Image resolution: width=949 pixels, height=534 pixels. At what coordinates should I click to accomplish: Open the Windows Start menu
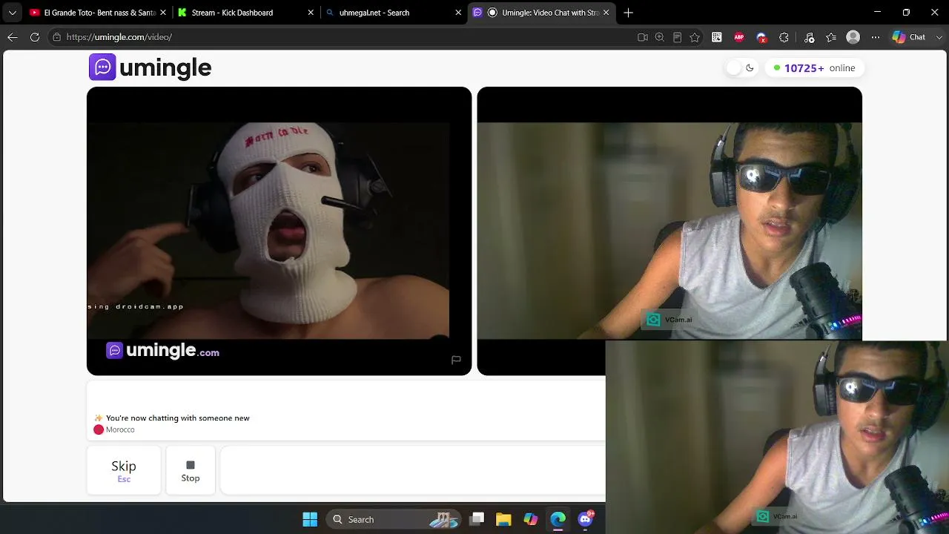[x=310, y=519]
